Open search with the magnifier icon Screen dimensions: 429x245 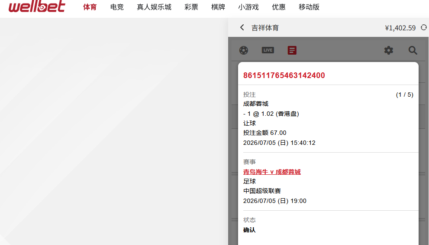click(413, 50)
